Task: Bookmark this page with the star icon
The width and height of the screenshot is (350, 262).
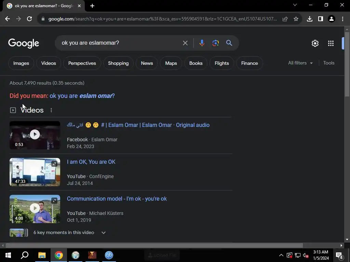Action: pyautogui.click(x=296, y=19)
